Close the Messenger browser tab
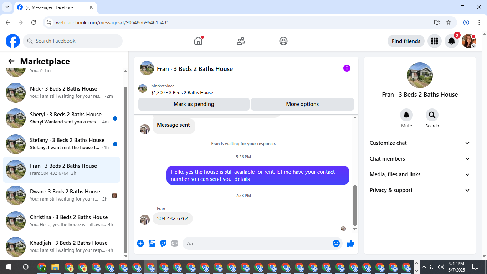 (91, 7)
